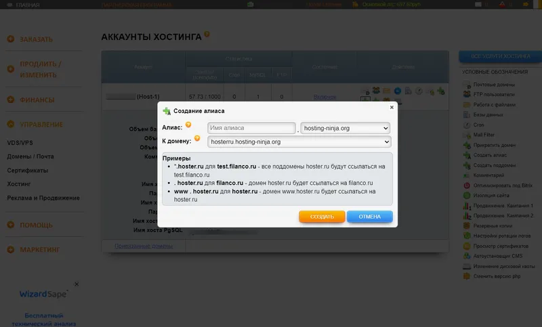The height and width of the screenshot is (327, 542).
Task: Click the Привязанные домены link
Action: (144, 246)
